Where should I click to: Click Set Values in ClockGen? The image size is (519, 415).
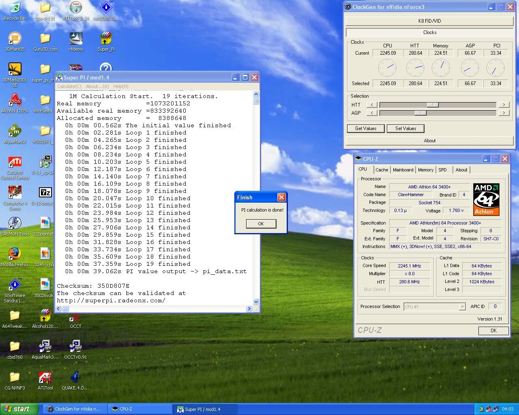405,128
